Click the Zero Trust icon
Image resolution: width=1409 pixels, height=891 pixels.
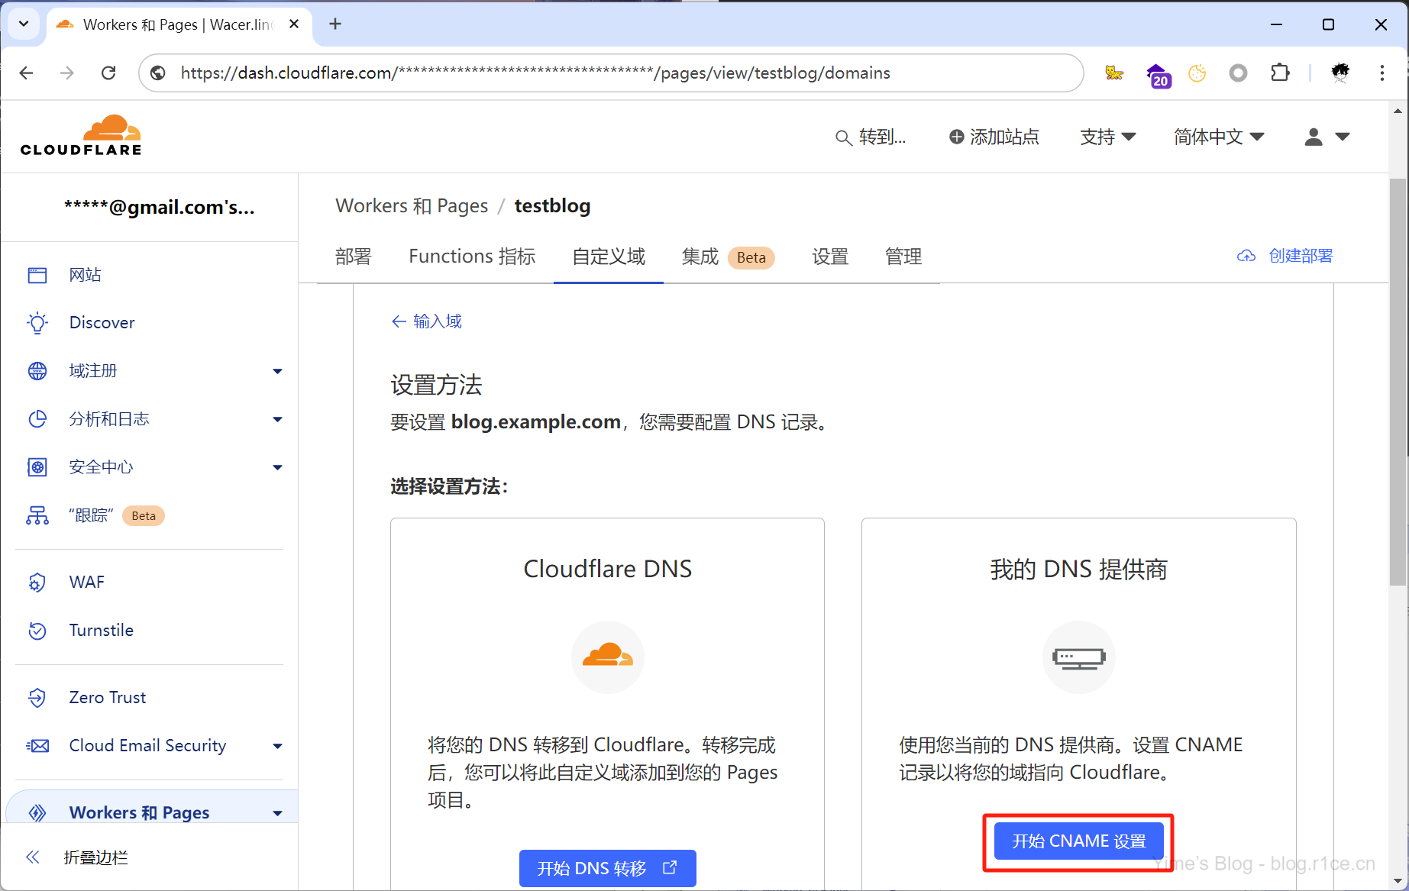pos(37,698)
